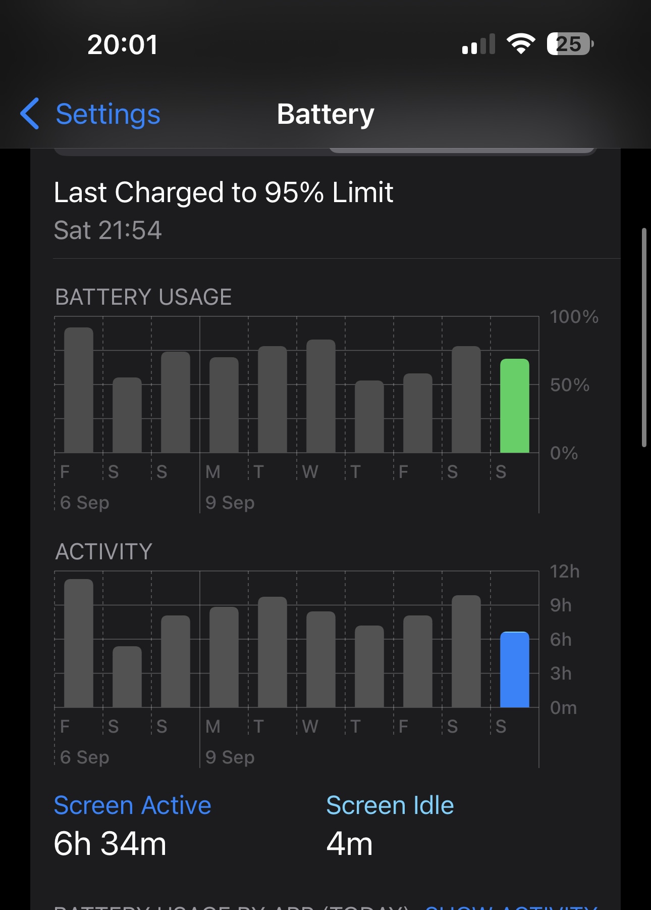Screen dimensions: 651x910
Task: Tap the Wi-Fi status icon
Action: coord(521,44)
